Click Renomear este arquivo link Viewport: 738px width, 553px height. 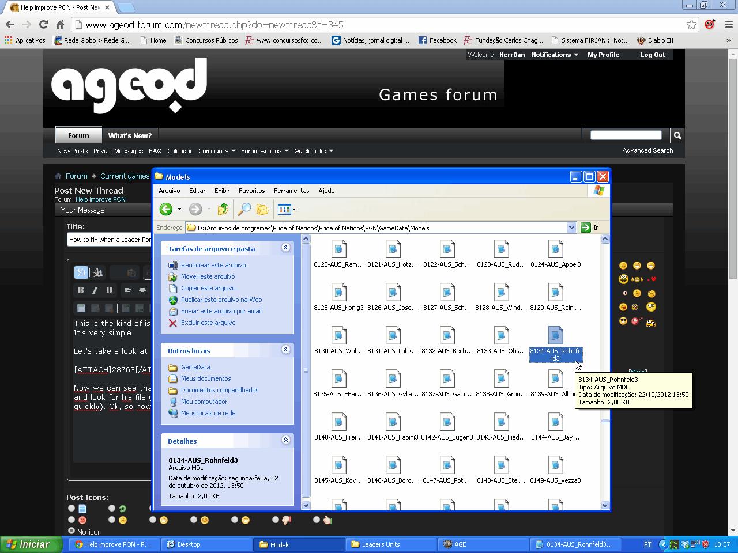(213, 265)
